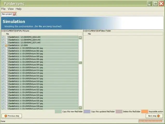Select row Picture 026.jpg

click(42, 101)
